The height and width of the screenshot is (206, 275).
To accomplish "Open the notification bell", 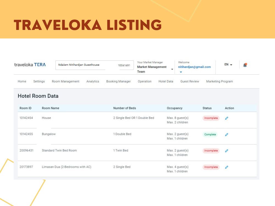I will pos(245,65).
